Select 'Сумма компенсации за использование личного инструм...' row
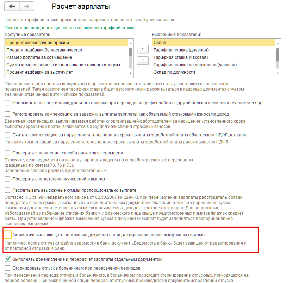 point(66,65)
